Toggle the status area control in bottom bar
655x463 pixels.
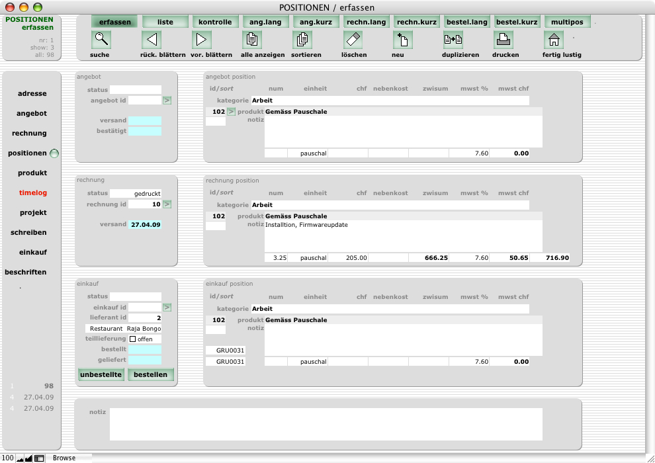click(39, 458)
